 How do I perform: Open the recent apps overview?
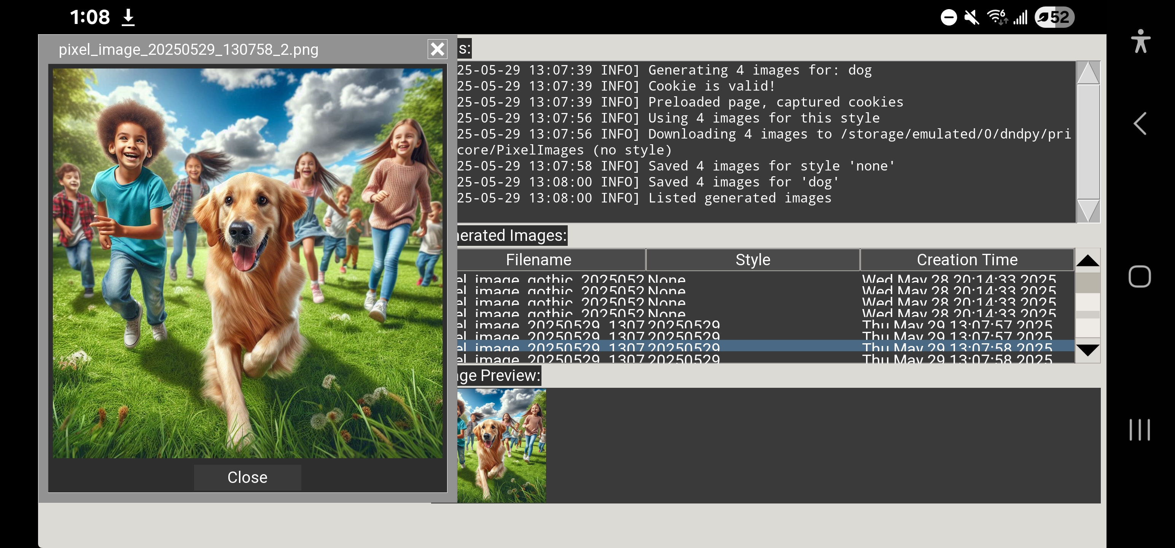coord(1139,429)
